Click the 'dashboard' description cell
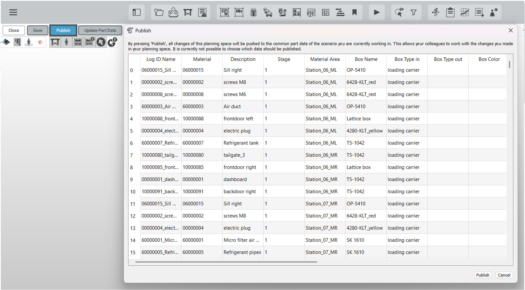 tap(243, 179)
